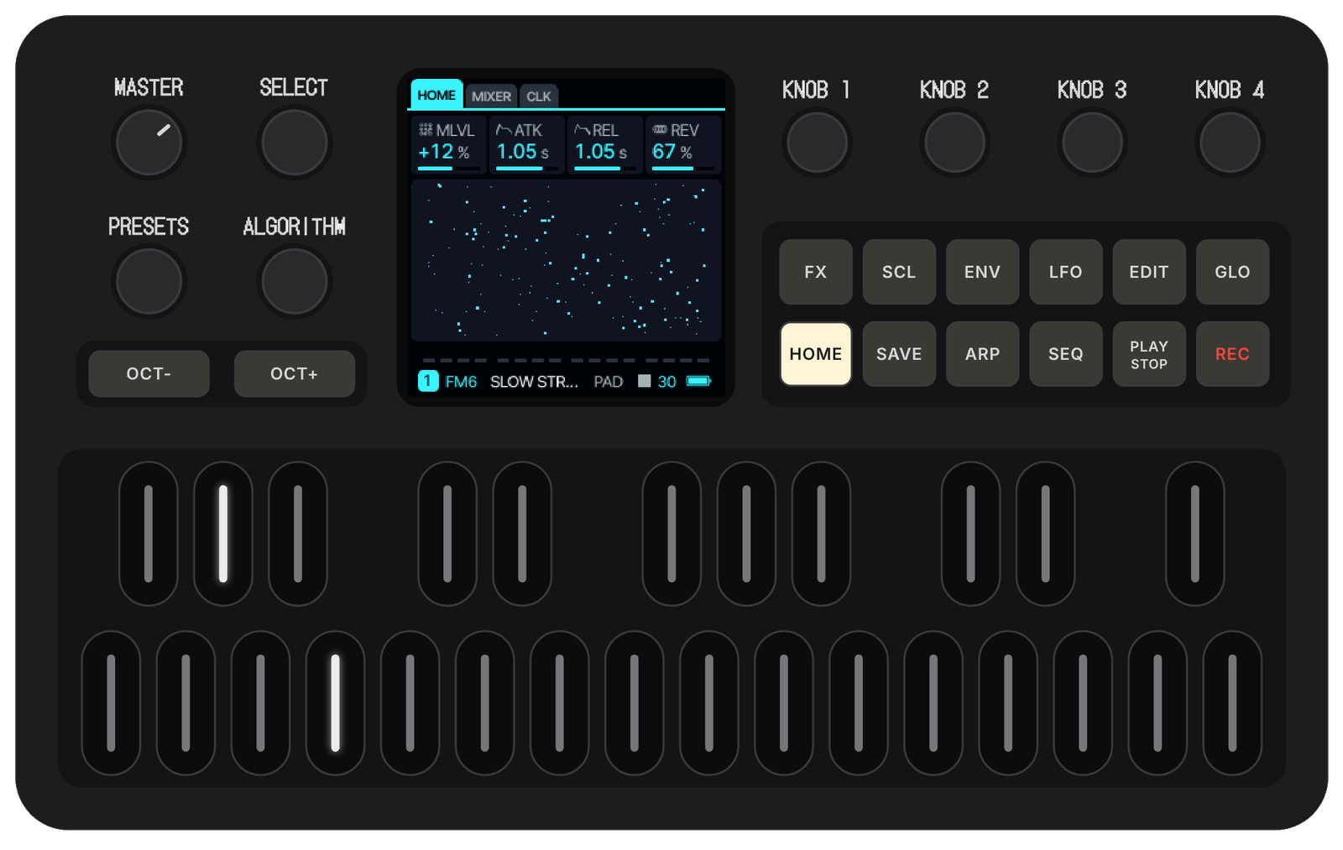Open the SCL scale button

(x=898, y=272)
